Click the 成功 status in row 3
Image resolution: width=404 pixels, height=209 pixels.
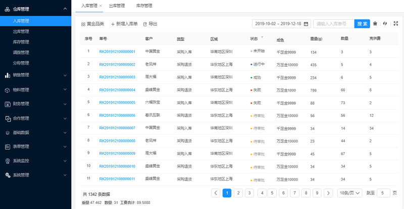pyautogui.click(x=256, y=77)
